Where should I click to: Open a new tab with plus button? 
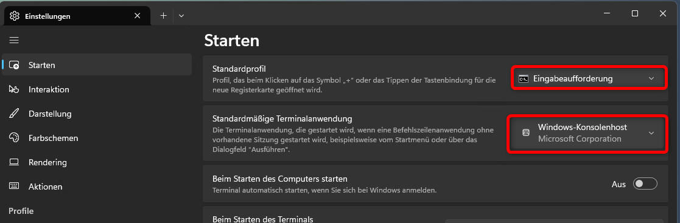tap(163, 16)
